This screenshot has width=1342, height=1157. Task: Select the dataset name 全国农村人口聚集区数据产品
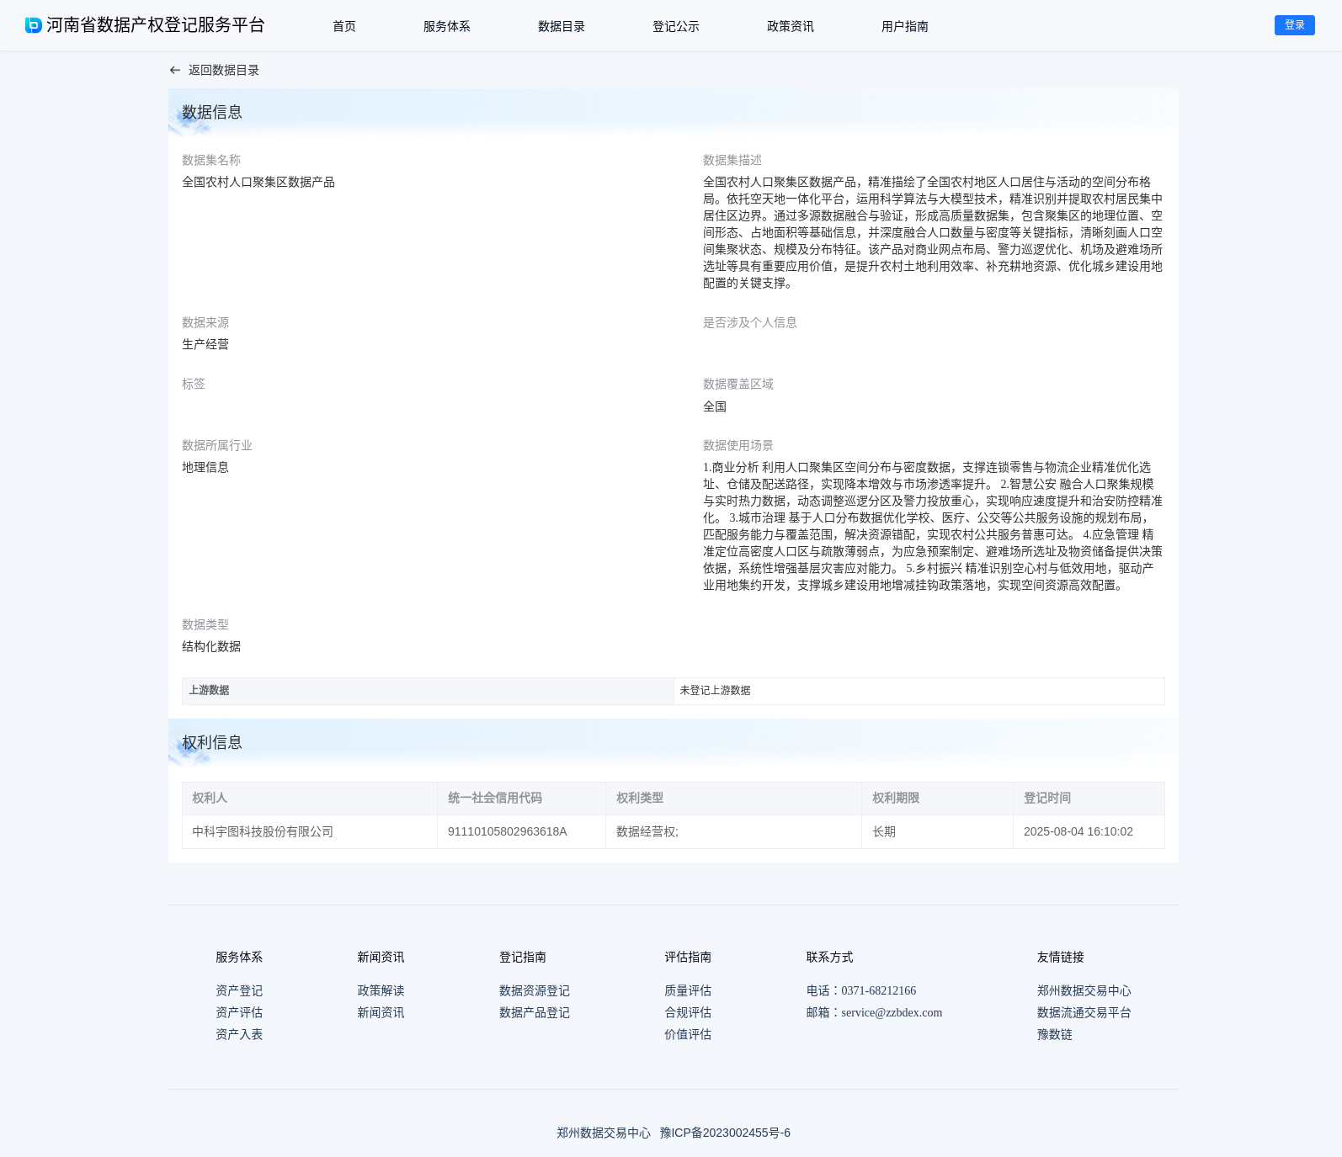pos(258,182)
